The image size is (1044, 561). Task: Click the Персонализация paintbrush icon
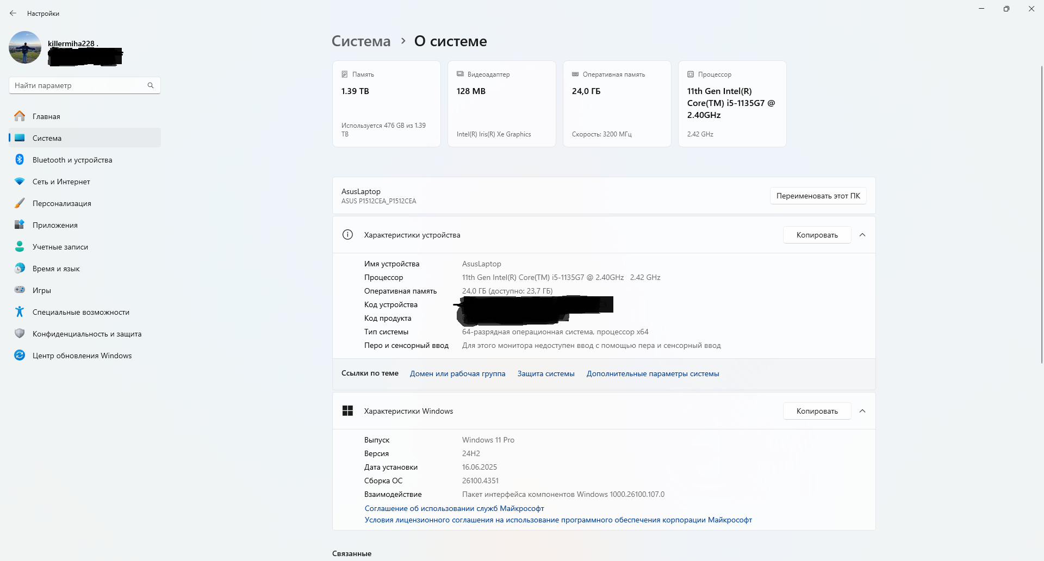coord(20,203)
